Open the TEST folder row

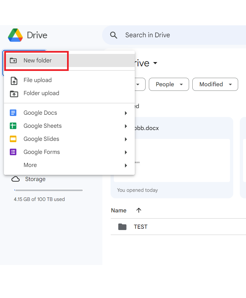(x=178, y=227)
